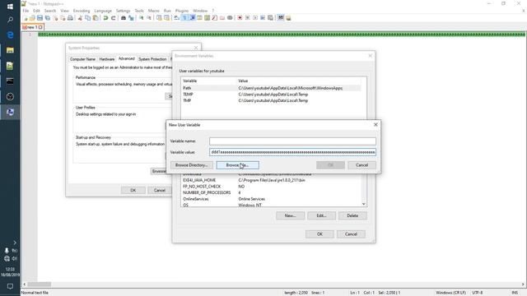
Task: Click the Zoom Out toolbar icon
Action: pyautogui.click(x=148, y=18)
